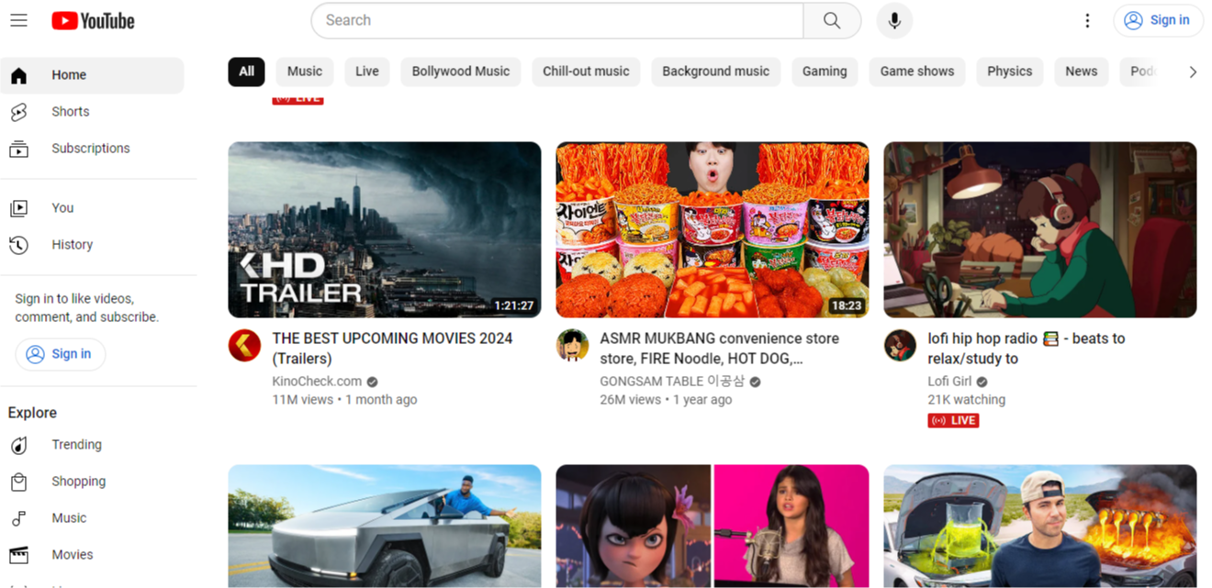This screenshot has width=1212, height=588.
Task: Open the hamburger guide menu
Action: (x=18, y=20)
